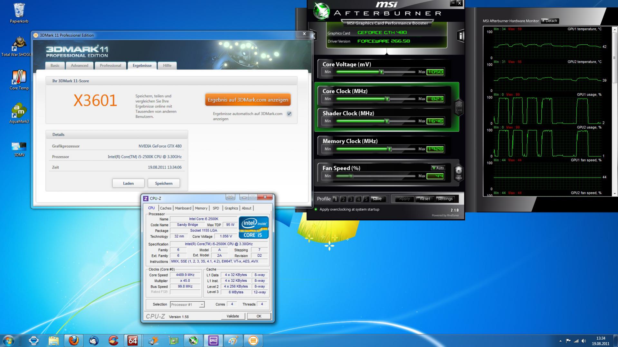Click the Core Clock value field 823
Screen dimensions: 618x347
(435, 99)
